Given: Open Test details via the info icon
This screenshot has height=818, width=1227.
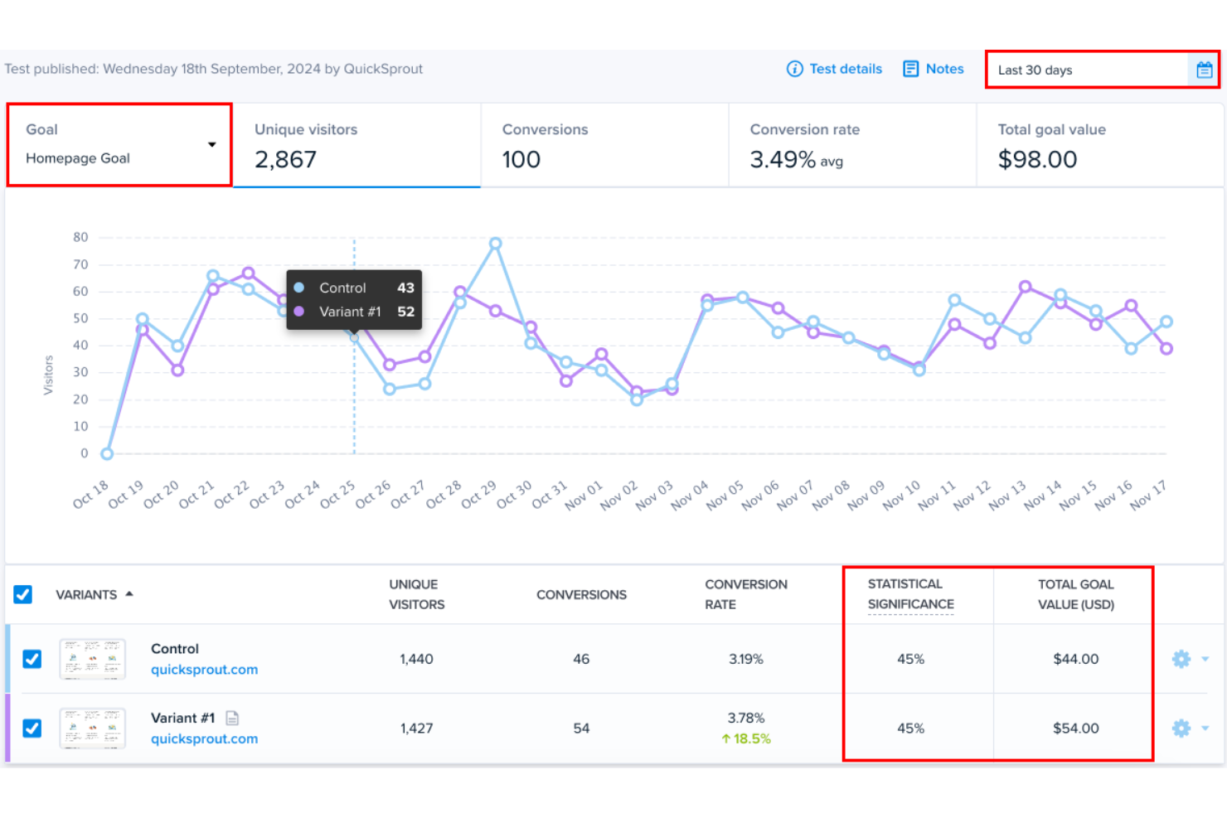Looking at the screenshot, I should (x=795, y=69).
